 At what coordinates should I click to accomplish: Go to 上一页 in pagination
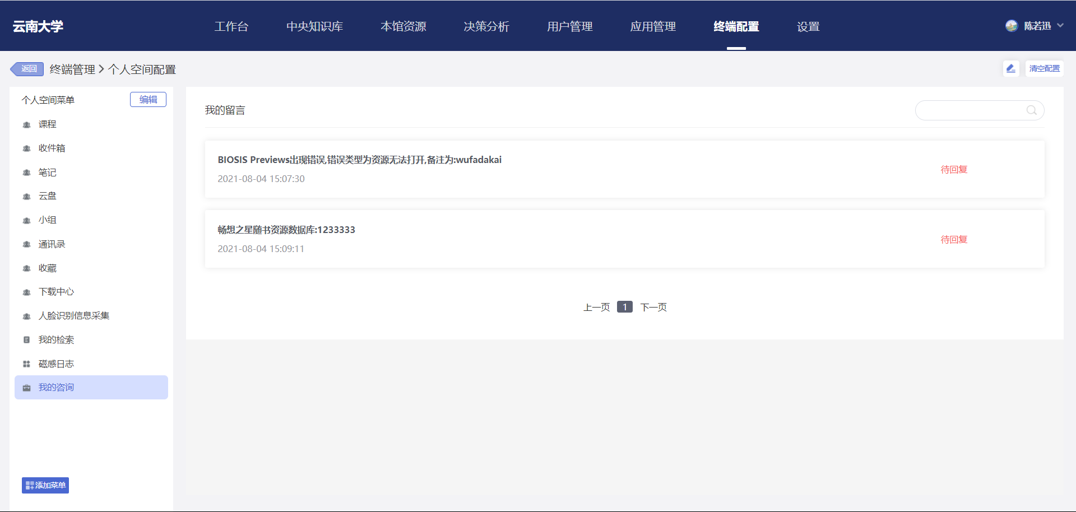[596, 307]
